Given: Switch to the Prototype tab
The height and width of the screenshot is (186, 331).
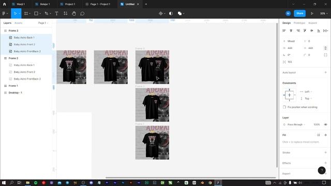Looking at the screenshot, I should tap(299, 23).
